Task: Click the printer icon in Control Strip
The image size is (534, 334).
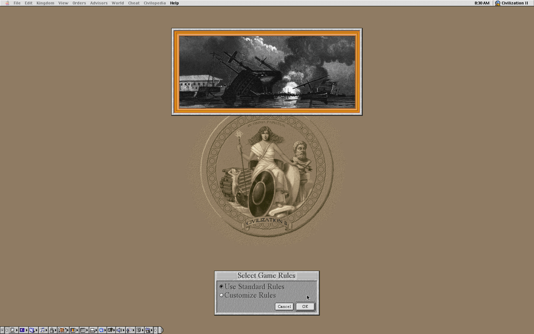Action: pos(92,330)
